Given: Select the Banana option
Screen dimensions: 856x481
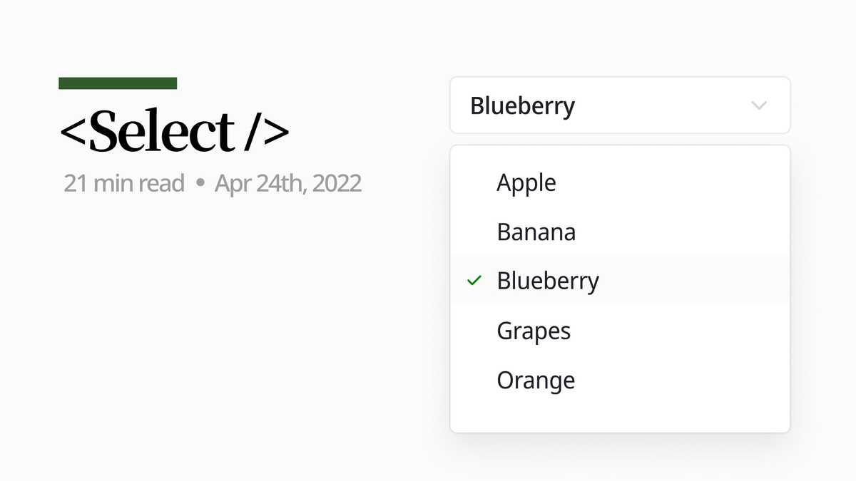Looking at the screenshot, I should (x=536, y=232).
